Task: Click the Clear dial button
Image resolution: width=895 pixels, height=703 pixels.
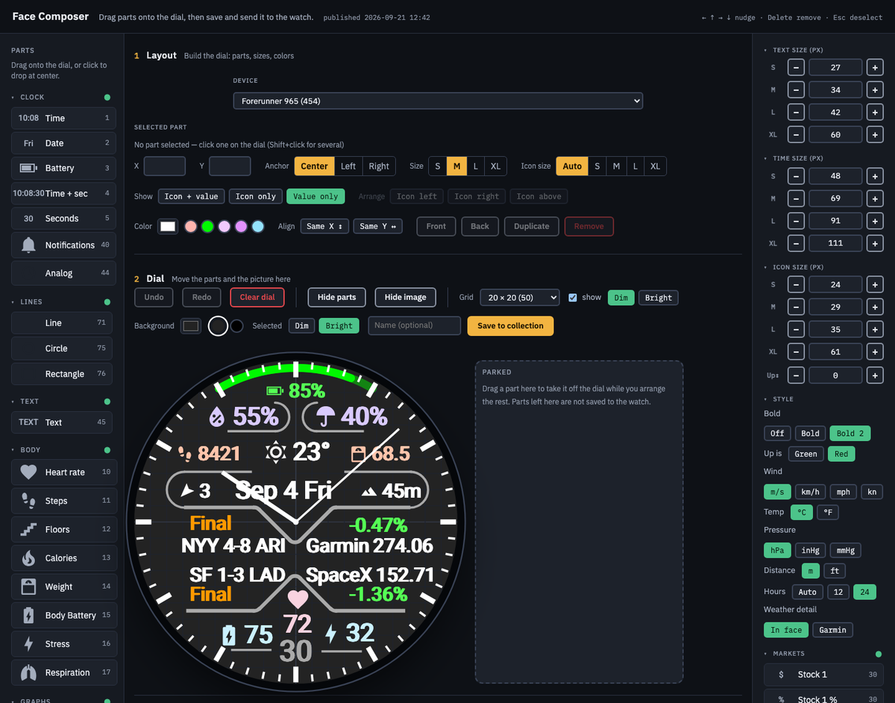Action: [x=257, y=297]
